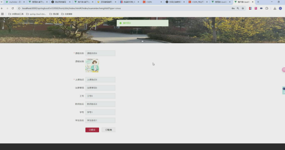
Task: Click the green success notification message
Action: point(142,23)
